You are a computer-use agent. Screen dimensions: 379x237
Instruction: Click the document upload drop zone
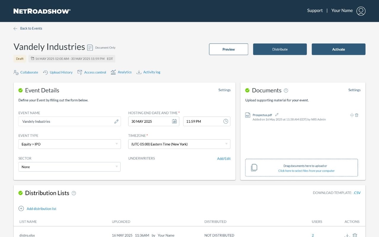point(301,168)
